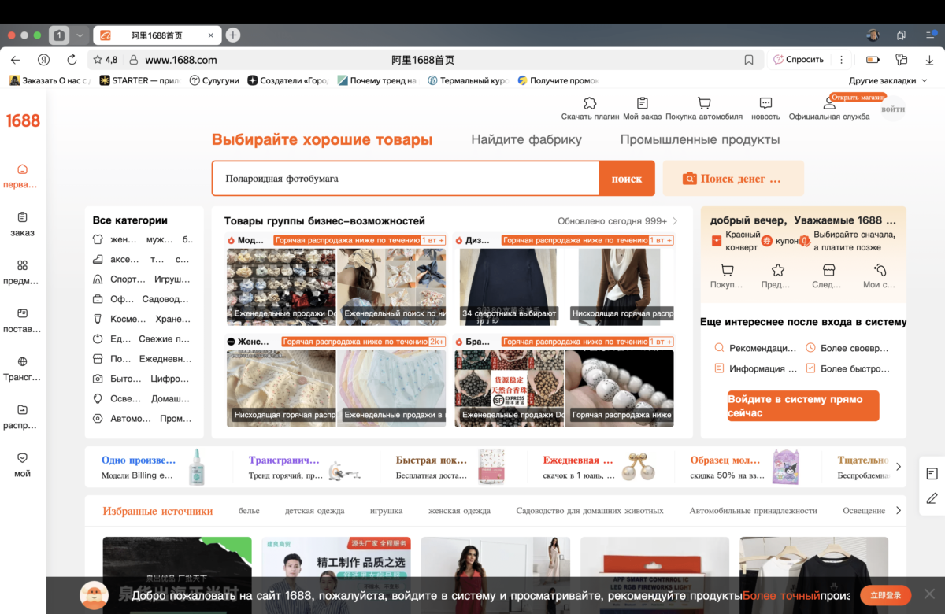Click the feedback note icon on right edge
Screen dimensions: 945x614
[x=932, y=473]
